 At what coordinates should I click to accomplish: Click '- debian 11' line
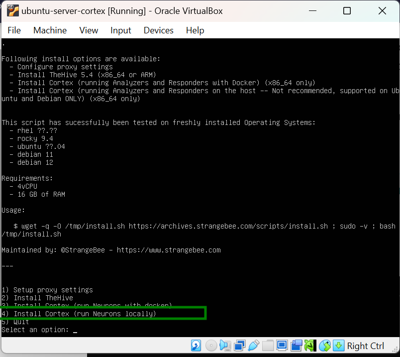31,154
